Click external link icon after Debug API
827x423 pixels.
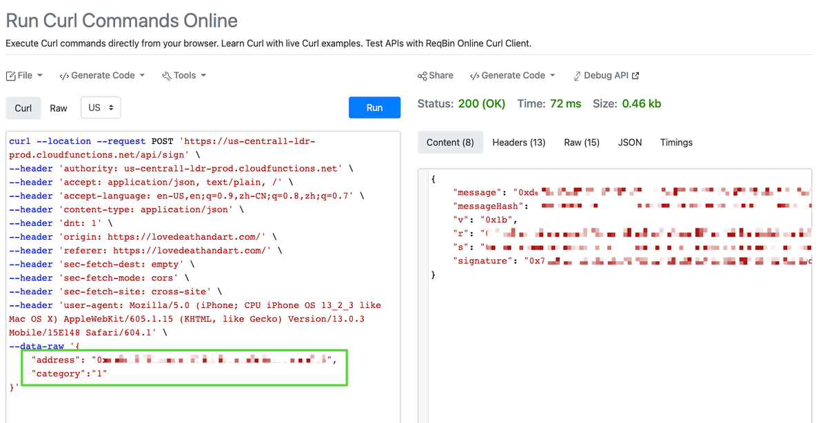pos(635,76)
